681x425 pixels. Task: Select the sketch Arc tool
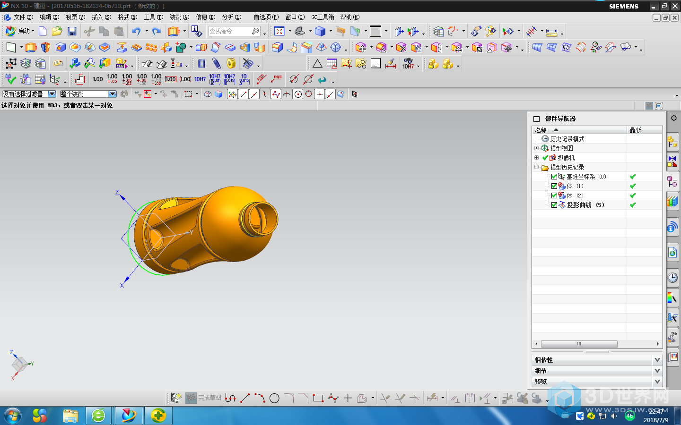(260, 398)
